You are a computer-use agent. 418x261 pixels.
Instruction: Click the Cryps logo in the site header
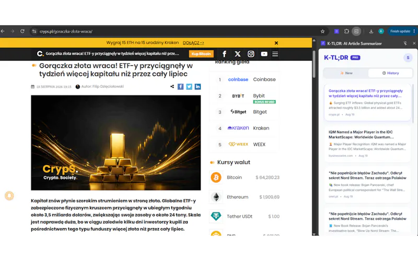(x=40, y=54)
